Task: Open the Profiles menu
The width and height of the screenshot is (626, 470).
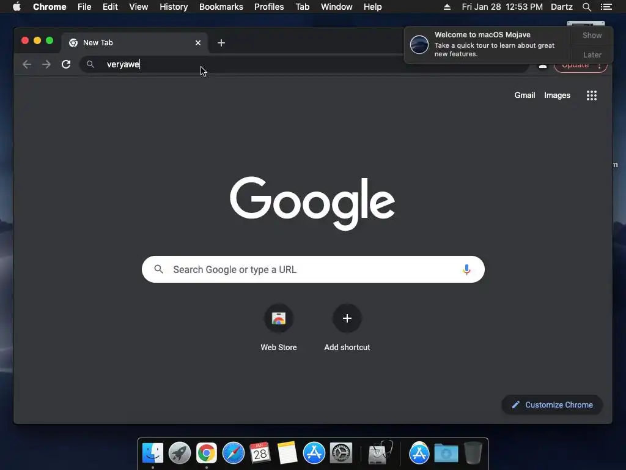Action: click(x=269, y=7)
